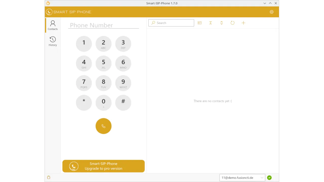The height and width of the screenshot is (182, 324).
Task: Switch to the History tab
Action: (53, 41)
